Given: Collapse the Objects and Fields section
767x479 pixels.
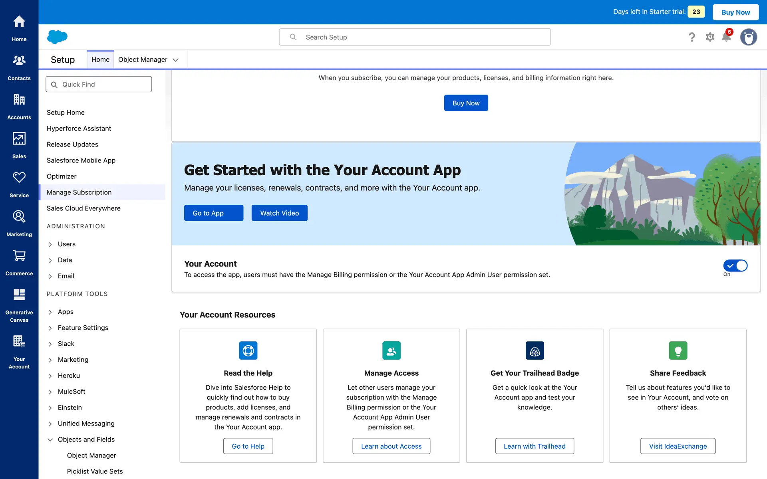Looking at the screenshot, I should [50, 439].
